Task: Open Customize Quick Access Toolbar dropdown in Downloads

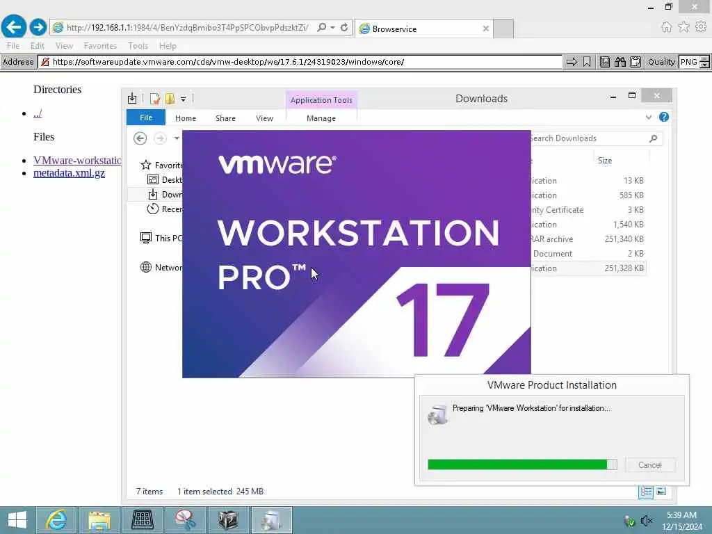Action: tap(183, 99)
